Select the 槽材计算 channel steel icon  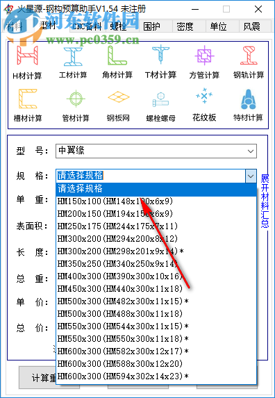point(28,105)
